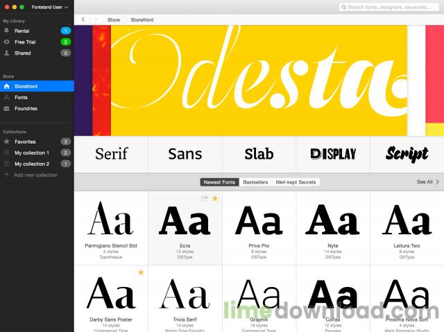444x332 pixels.
Task: Expand See All newest fonts
Action: tap(427, 182)
